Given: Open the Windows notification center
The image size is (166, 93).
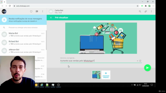Looking at the screenshot, I should pos(152,85).
